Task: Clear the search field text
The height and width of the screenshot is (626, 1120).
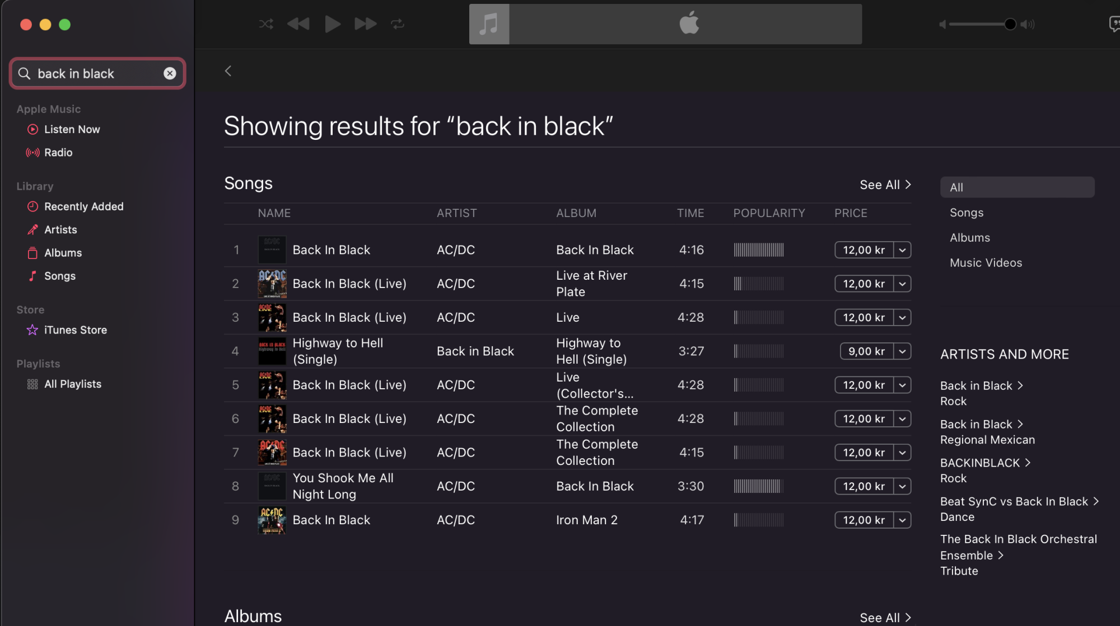Action: (x=170, y=73)
